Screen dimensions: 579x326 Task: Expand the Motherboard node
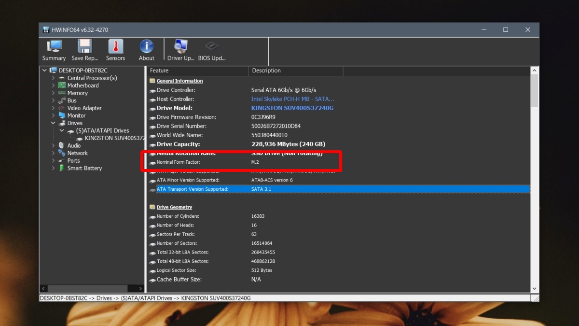tap(54, 85)
